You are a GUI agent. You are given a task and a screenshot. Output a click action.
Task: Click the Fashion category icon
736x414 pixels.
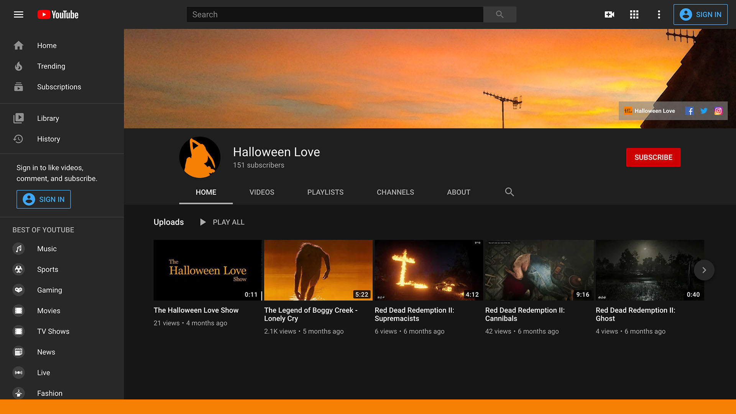coord(18,393)
